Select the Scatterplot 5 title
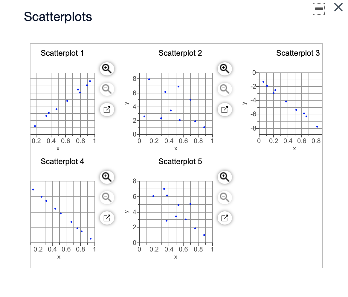The width and height of the screenshot is (348, 297). (180, 162)
